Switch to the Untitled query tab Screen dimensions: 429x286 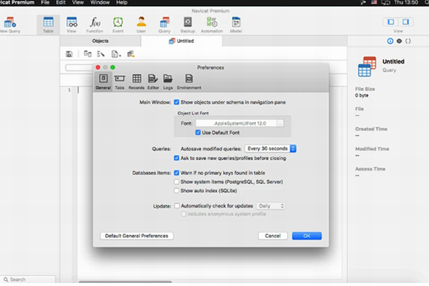coord(181,41)
